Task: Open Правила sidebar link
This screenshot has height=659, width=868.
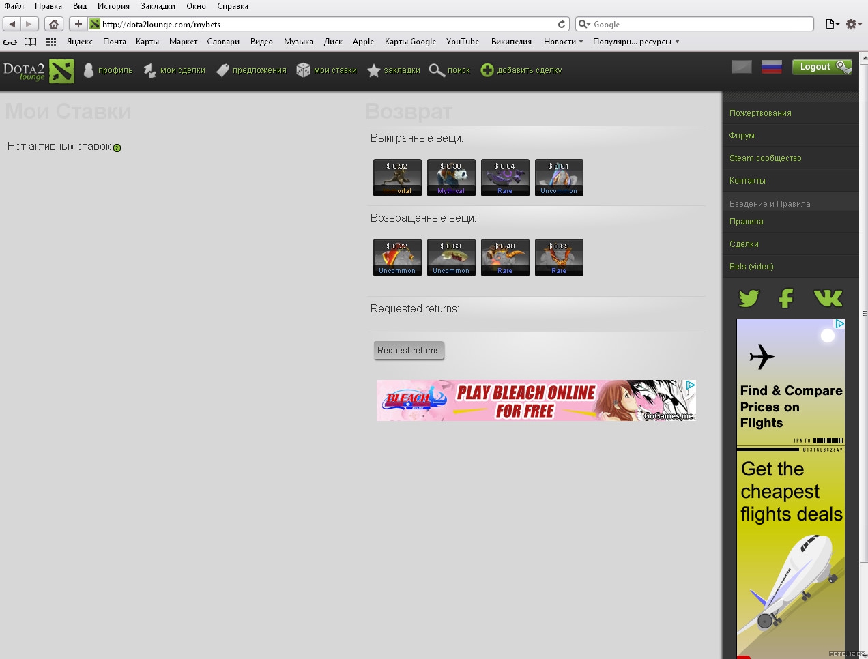Action: pyautogui.click(x=746, y=222)
